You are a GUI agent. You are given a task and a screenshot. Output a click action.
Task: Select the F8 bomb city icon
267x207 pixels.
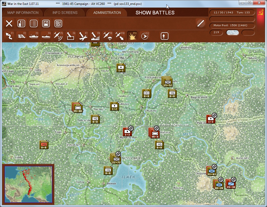95,36
